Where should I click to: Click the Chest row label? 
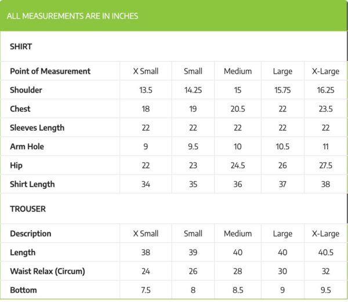20,109
